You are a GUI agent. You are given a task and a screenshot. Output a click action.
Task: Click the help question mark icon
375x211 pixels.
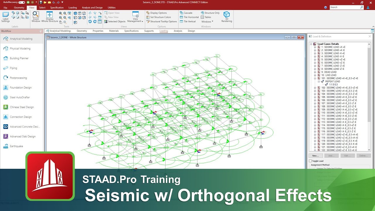click(x=326, y=8)
